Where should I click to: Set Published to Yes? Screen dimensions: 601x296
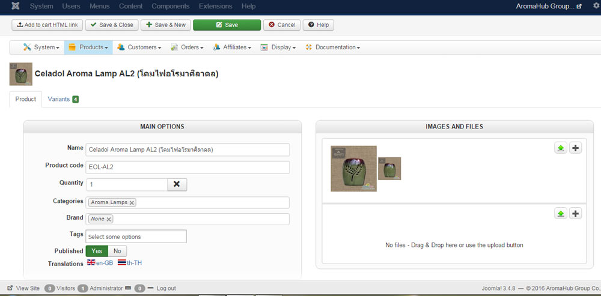tap(97, 251)
